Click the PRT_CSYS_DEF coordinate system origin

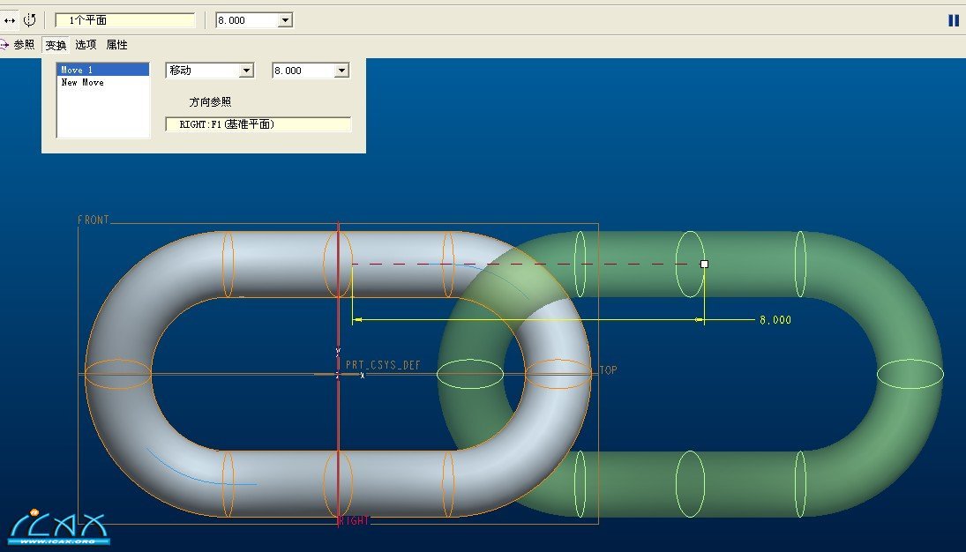coord(338,374)
